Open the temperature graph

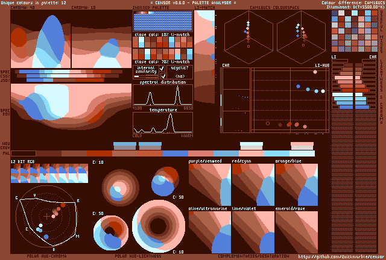click(163, 123)
